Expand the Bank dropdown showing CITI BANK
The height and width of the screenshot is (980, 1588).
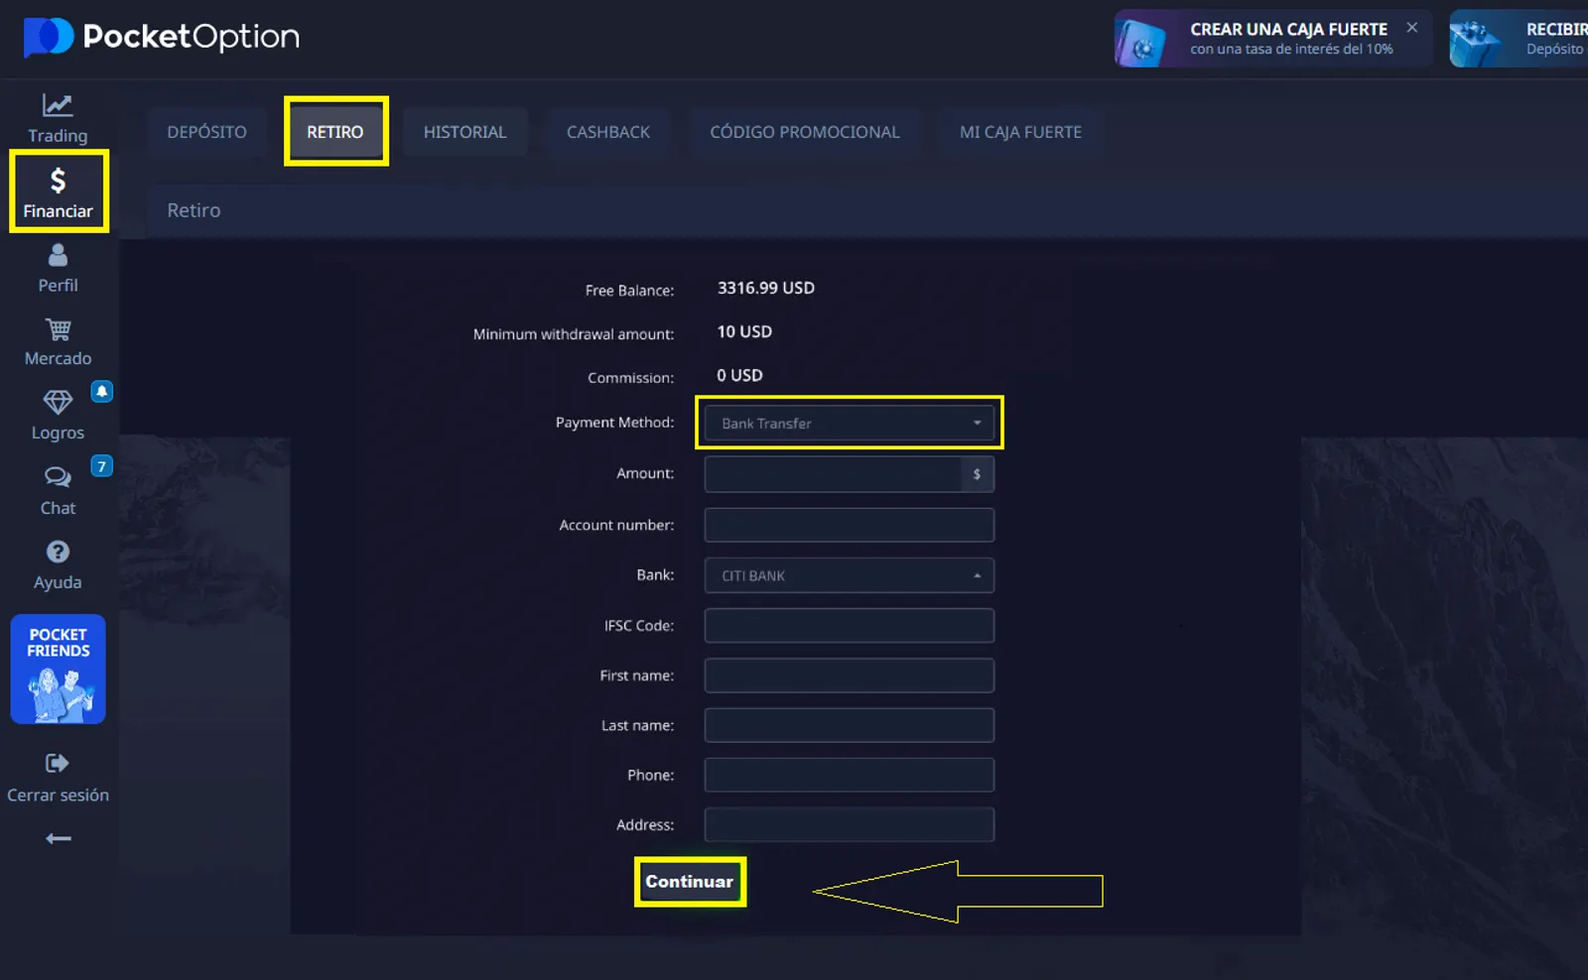[x=849, y=576]
